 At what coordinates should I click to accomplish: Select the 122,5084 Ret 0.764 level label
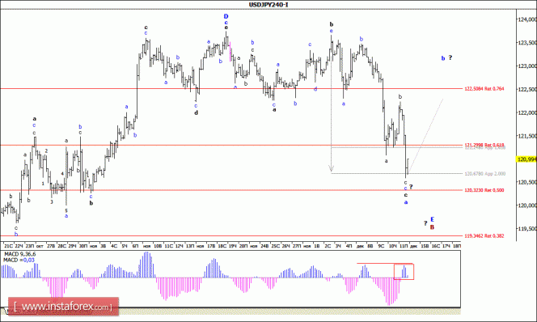(484, 89)
